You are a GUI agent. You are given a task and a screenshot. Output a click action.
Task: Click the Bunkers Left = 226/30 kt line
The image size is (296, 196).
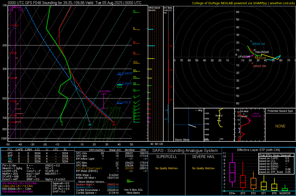click(x=97, y=187)
